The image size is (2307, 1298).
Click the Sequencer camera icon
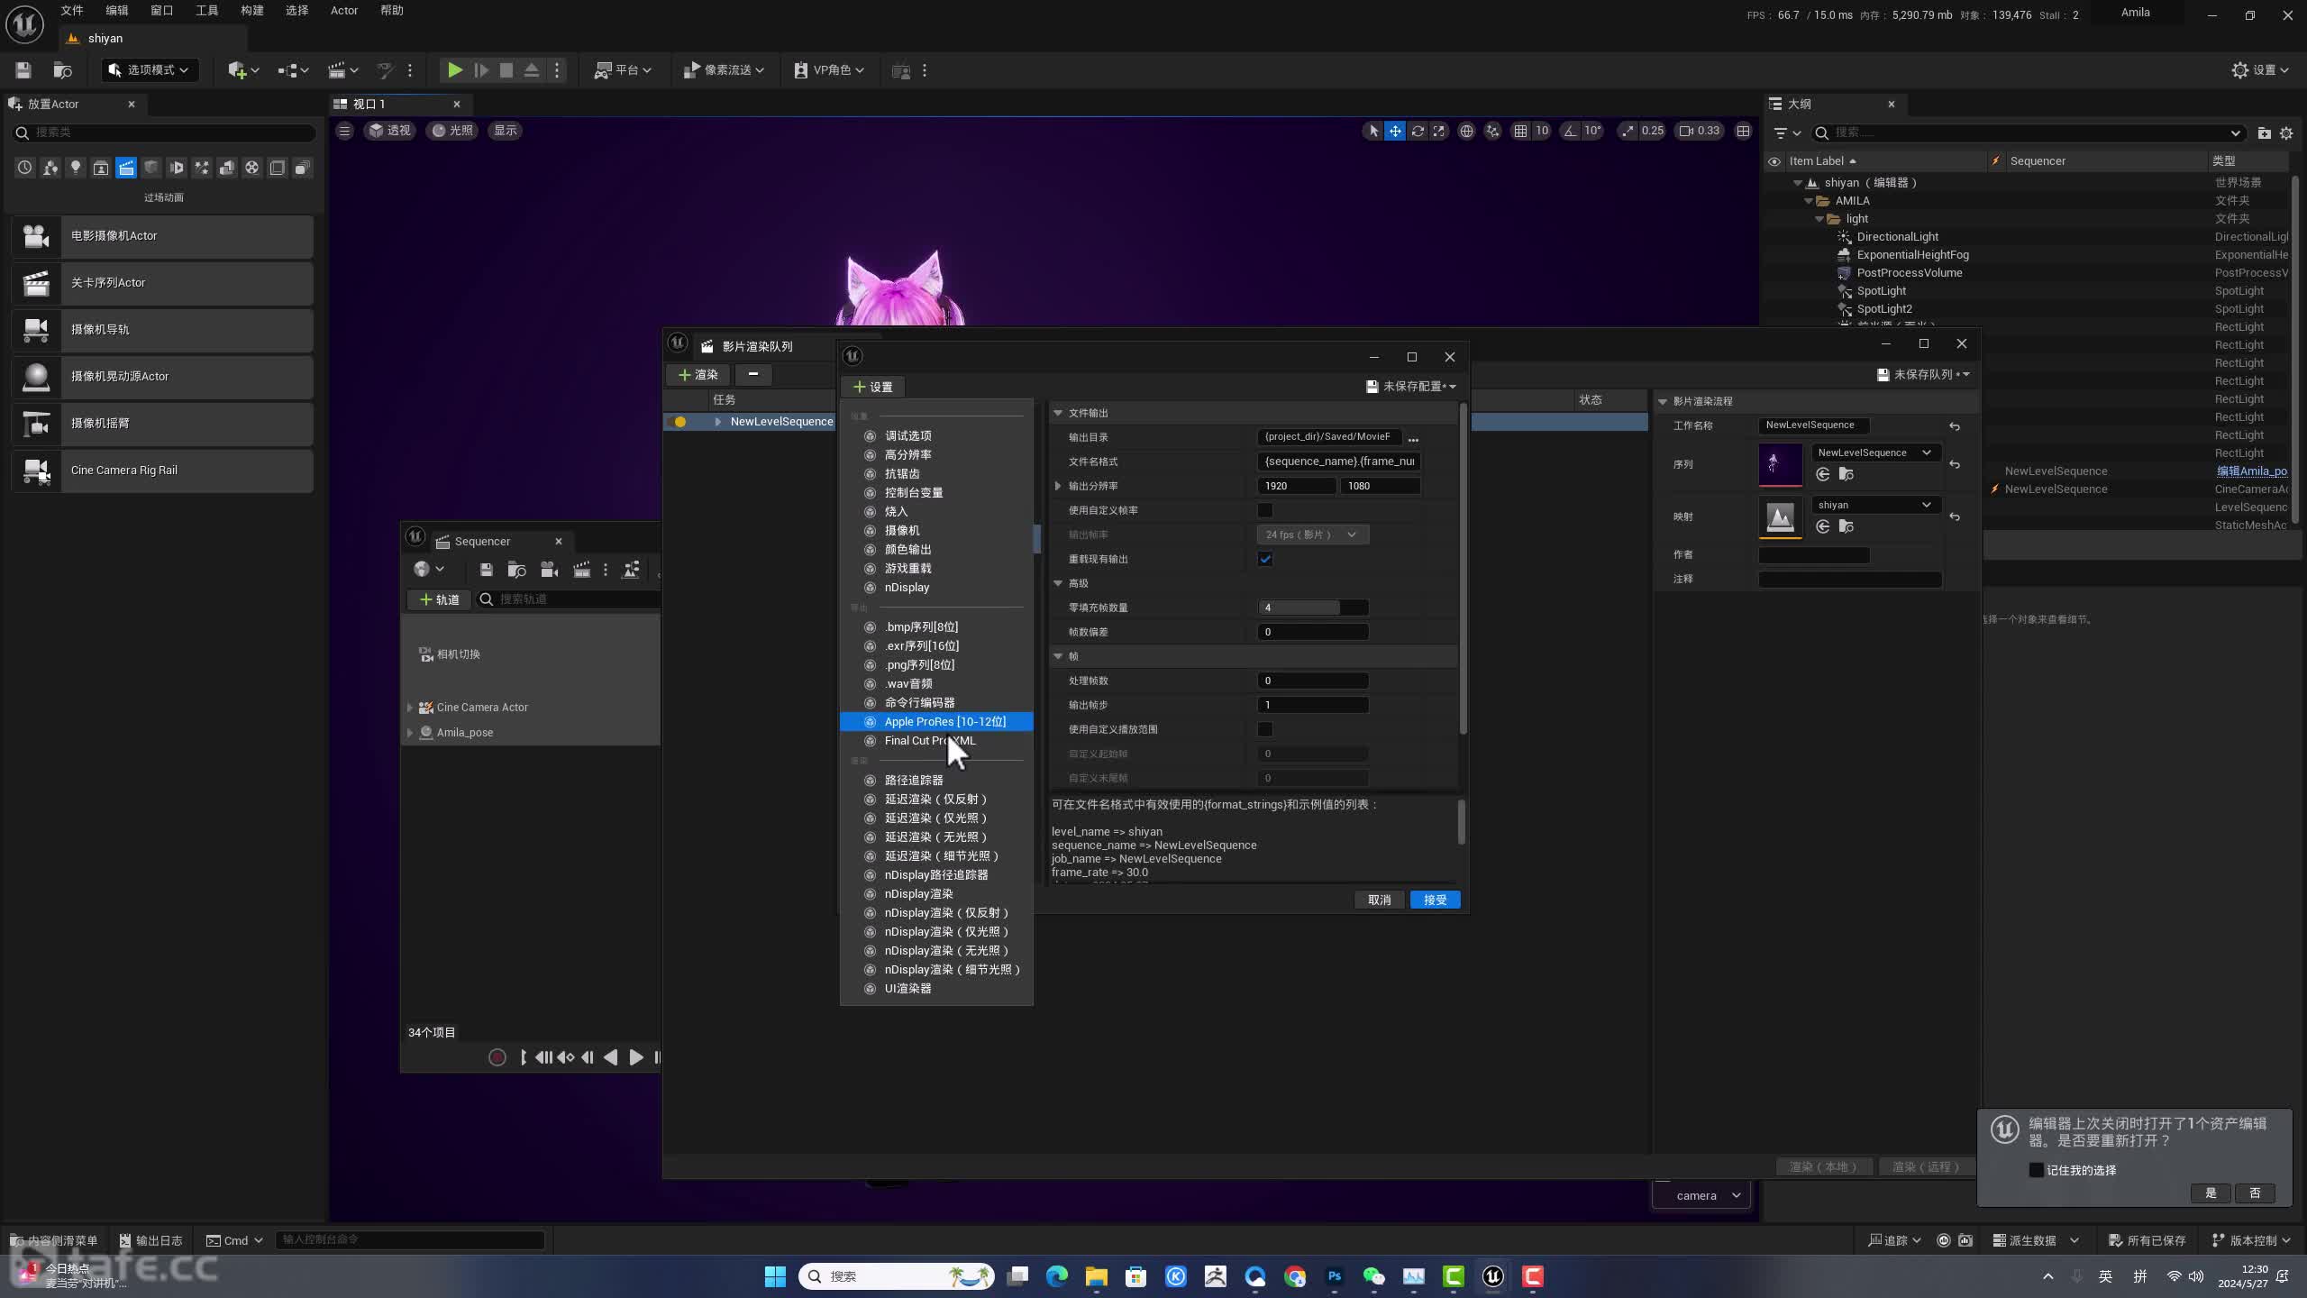[x=549, y=570]
